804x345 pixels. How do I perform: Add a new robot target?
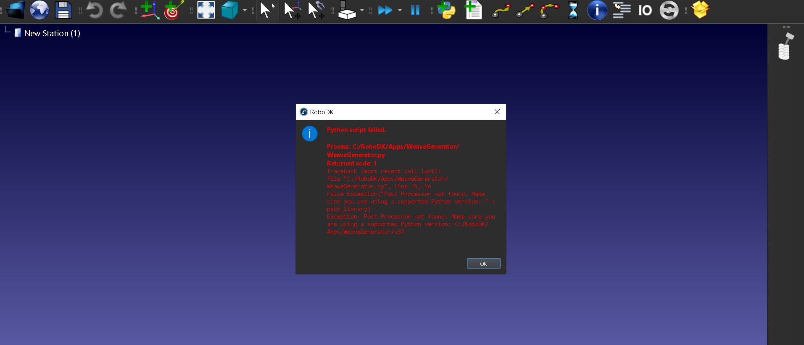click(x=174, y=10)
